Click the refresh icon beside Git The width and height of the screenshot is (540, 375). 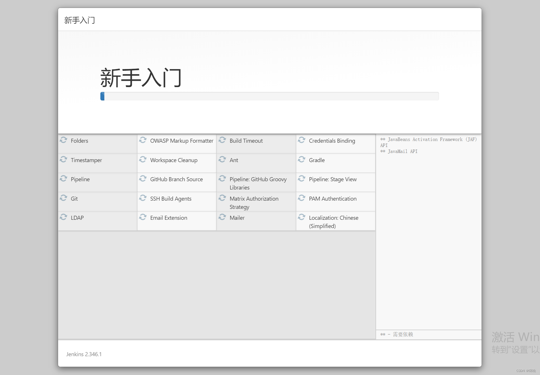tap(63, 198)
